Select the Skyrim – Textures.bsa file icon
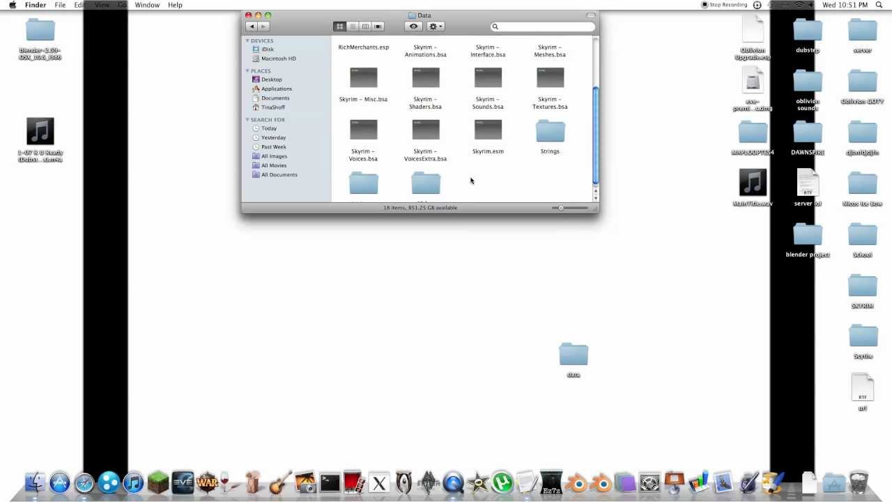892x502 pixels. 550,78
